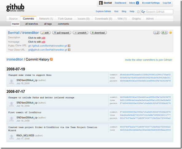Viewport: 182px width, 149px height.
Task: Click the unwatch button
Action: tap(81, 33)
